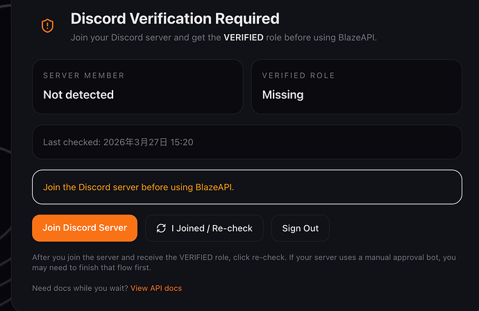Click the refresh arrows icon beside Re-check
479x311 pixels.
click(x=161, y=228)
